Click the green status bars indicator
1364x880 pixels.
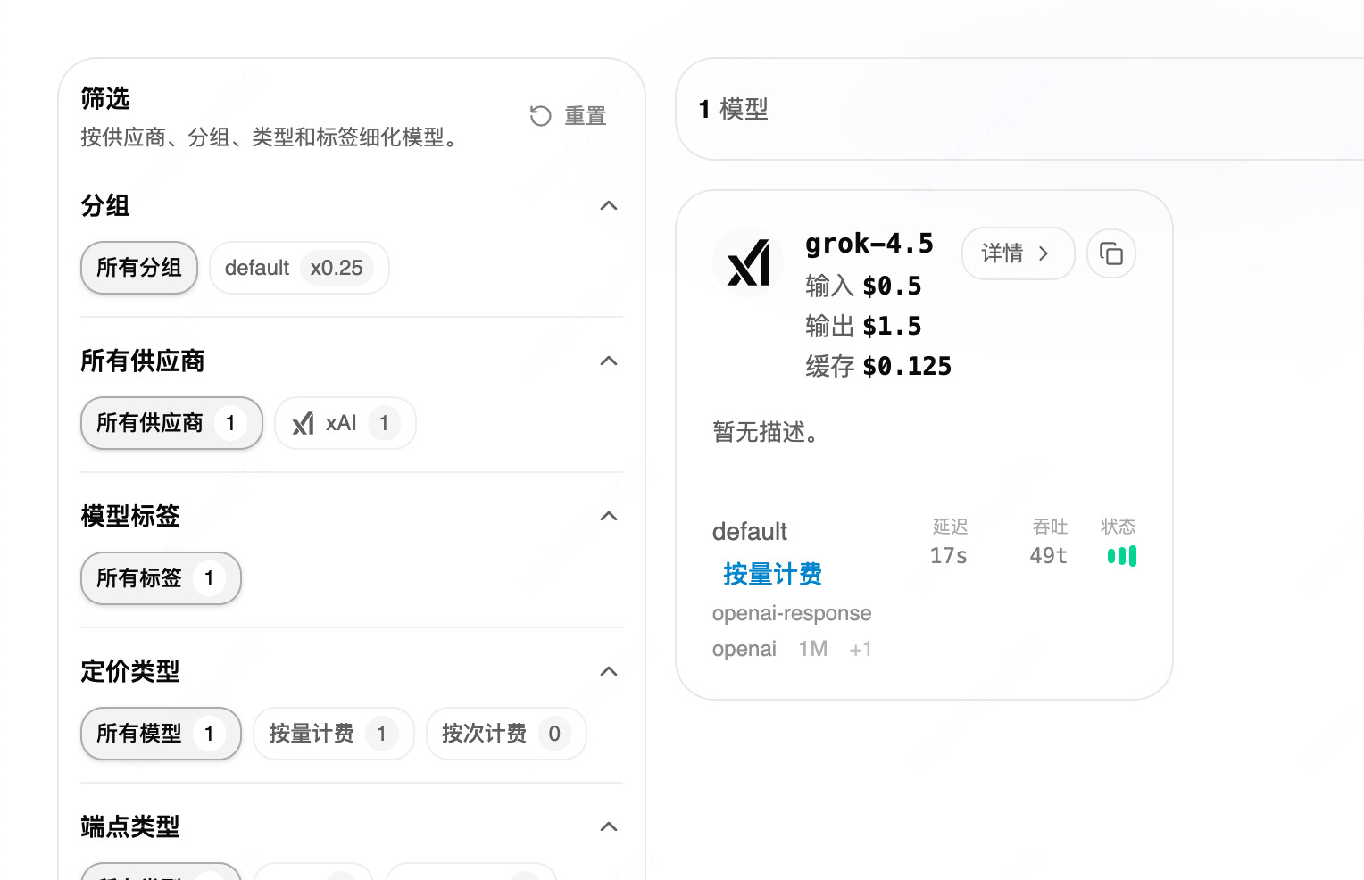click(1122, 556)
